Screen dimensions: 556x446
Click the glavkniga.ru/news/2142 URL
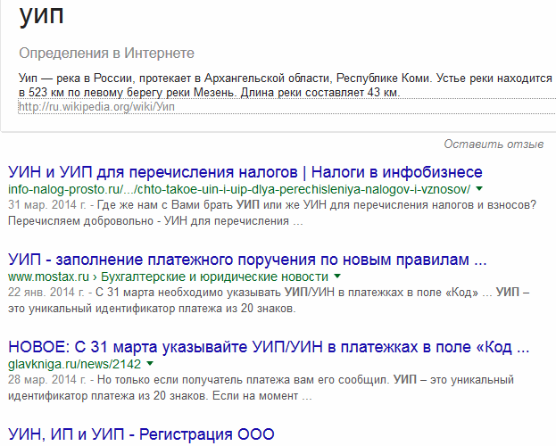click(x=74, y=364)
